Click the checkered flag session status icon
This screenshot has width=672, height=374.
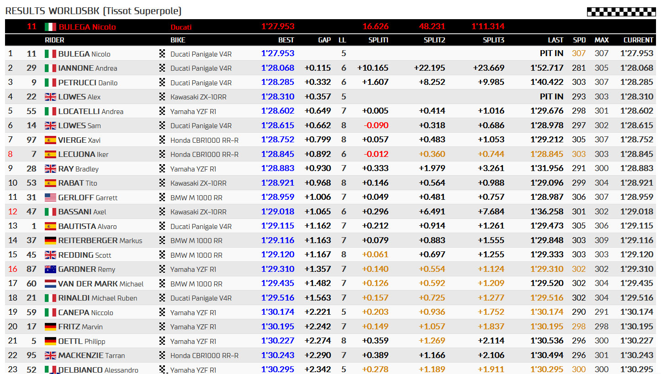[x=621, y=11]
